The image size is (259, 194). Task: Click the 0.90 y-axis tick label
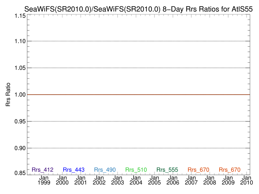pos(20,148)
